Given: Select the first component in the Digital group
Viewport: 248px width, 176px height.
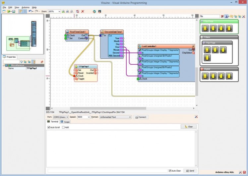Looking at the screenshot, I should pyautogui.click(x=205, y=76).
